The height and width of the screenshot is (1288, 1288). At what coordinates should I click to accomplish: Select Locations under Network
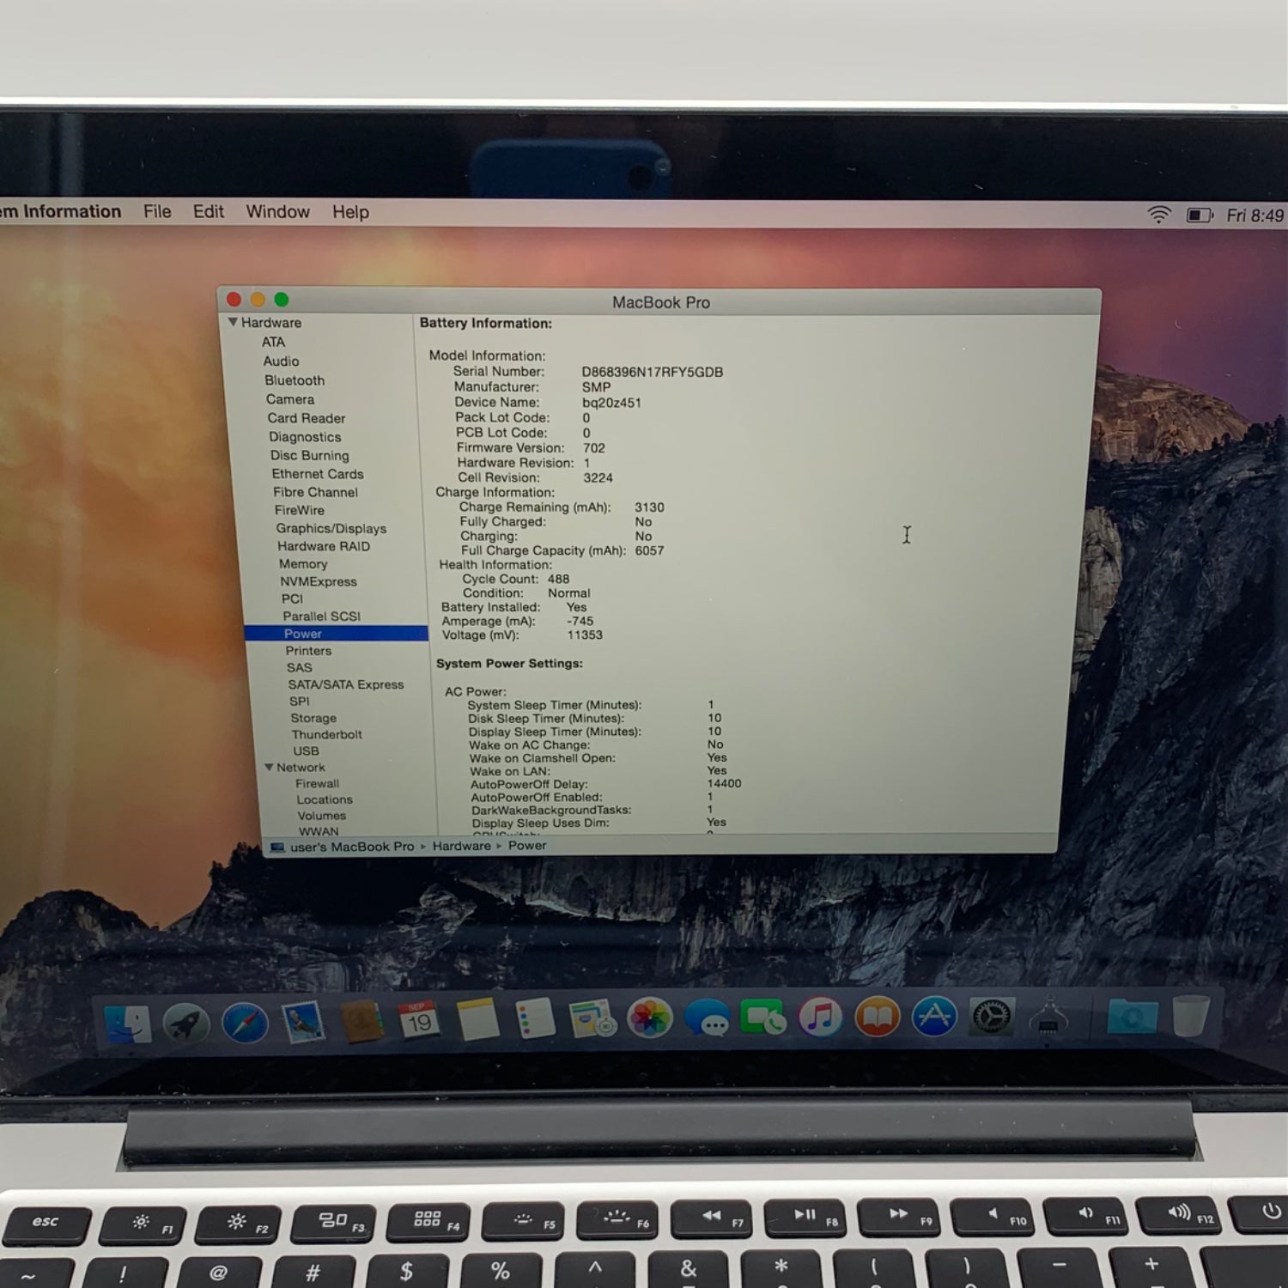pyautogui.click(x=325, y=799)
